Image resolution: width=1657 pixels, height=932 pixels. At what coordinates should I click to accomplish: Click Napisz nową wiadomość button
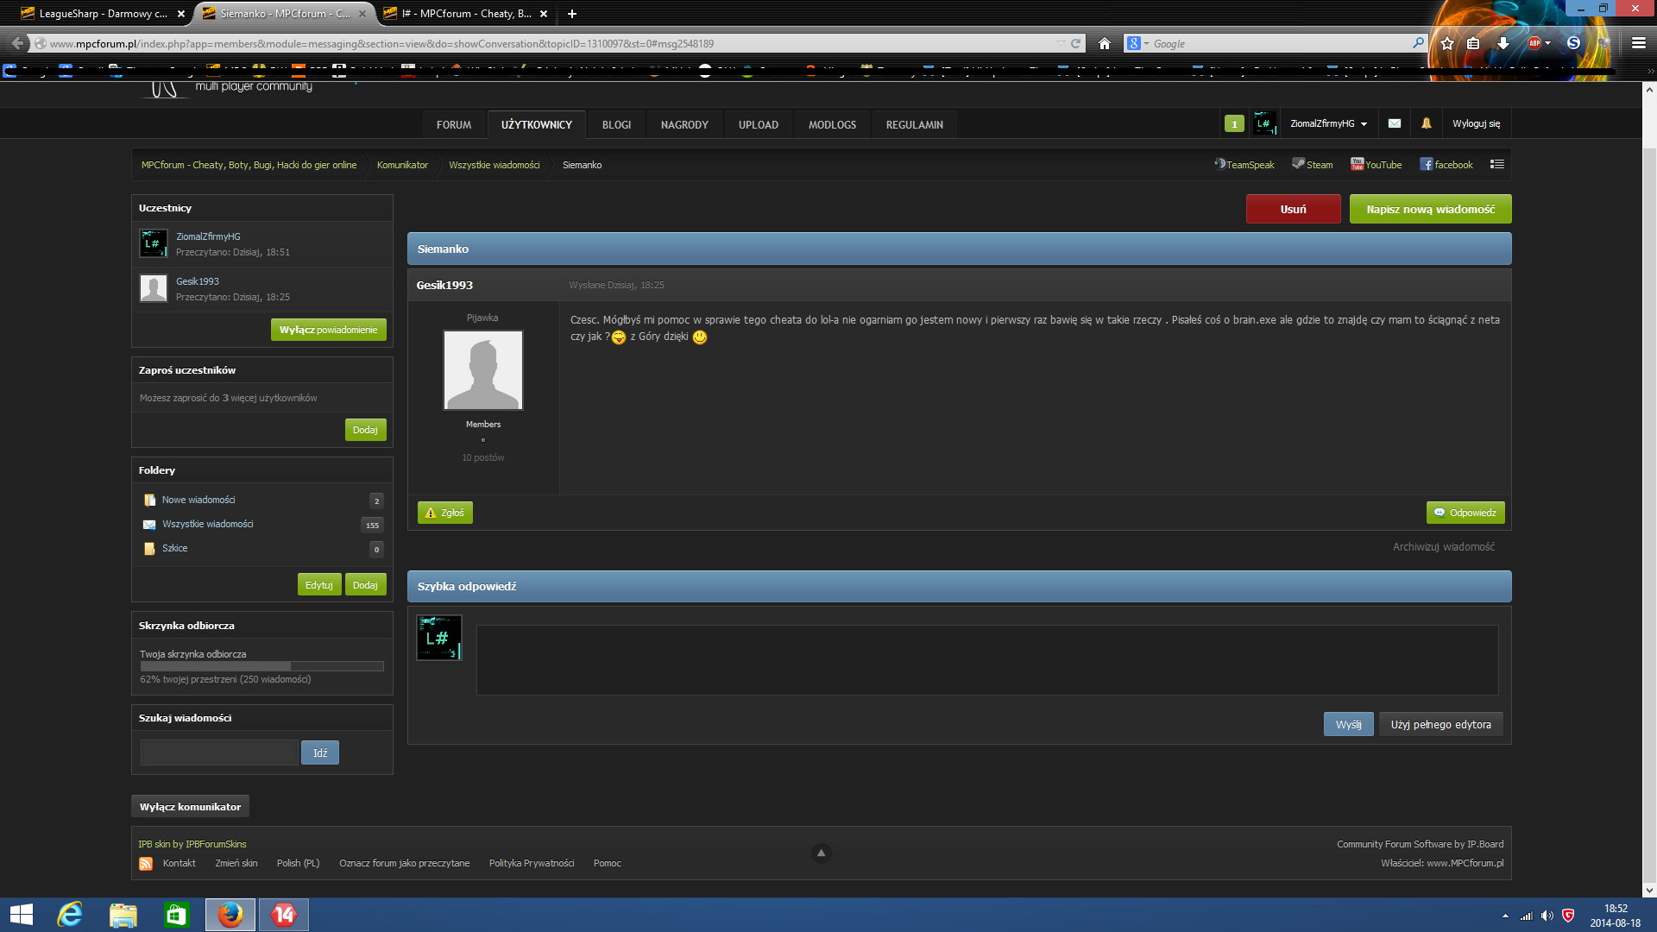pos(1430,209)
